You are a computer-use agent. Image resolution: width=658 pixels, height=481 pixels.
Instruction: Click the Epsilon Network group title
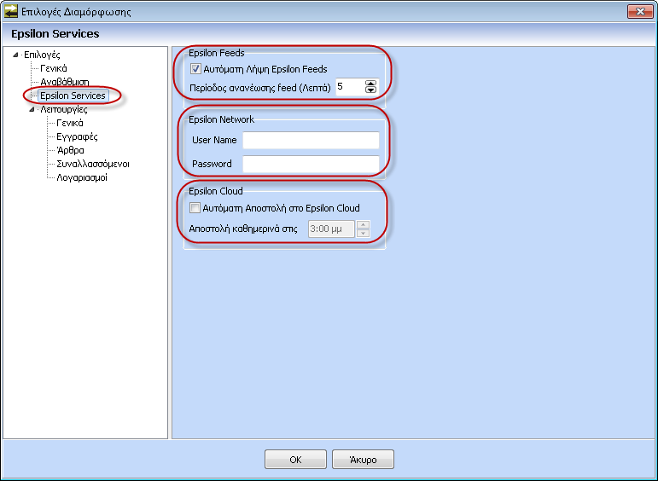tap(221, 119)
